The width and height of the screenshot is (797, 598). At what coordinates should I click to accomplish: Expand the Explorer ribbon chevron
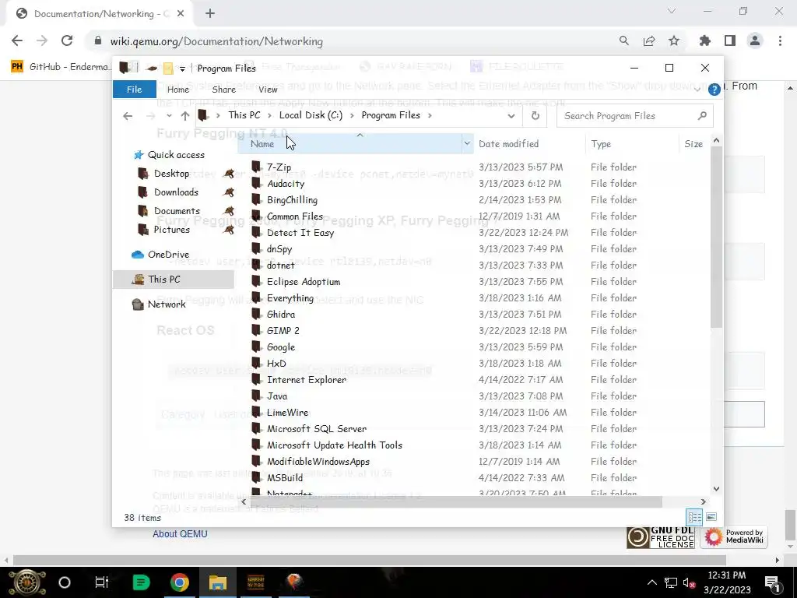[697, 90]
